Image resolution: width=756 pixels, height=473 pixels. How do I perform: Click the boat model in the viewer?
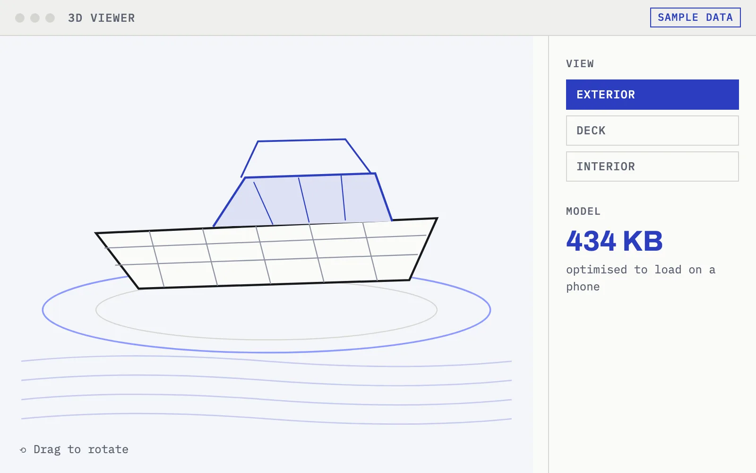tap(267, 214)
